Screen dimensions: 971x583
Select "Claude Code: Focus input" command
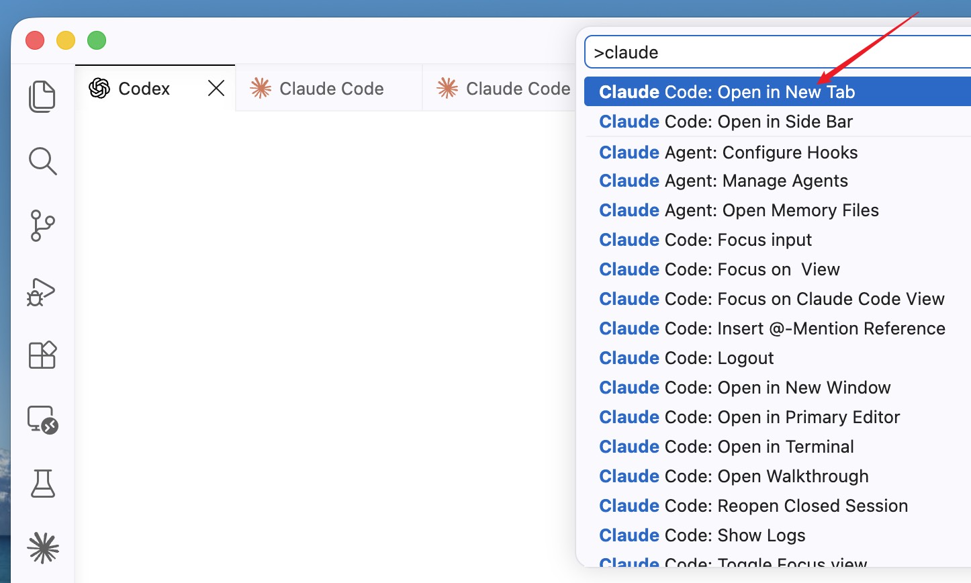click(778, 240)
